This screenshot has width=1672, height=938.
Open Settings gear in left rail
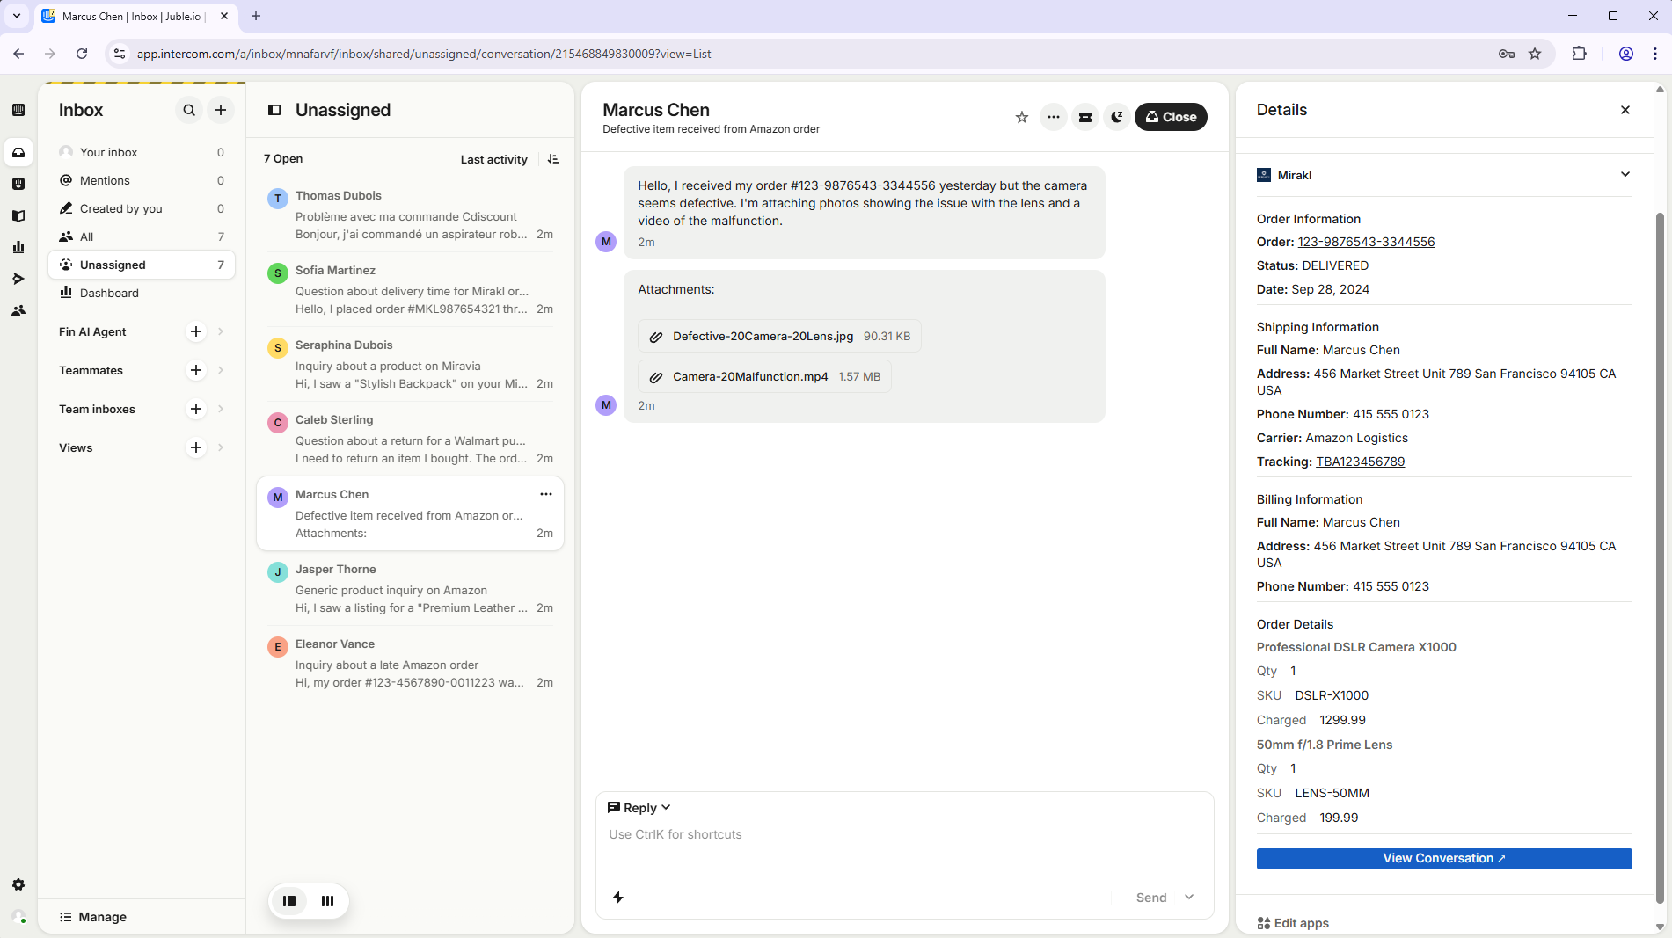tap(18, 884)
